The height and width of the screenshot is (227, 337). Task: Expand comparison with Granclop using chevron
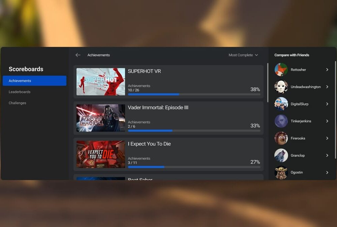tap(327, 155)
